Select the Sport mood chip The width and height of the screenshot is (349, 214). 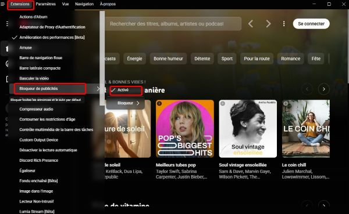227,59
